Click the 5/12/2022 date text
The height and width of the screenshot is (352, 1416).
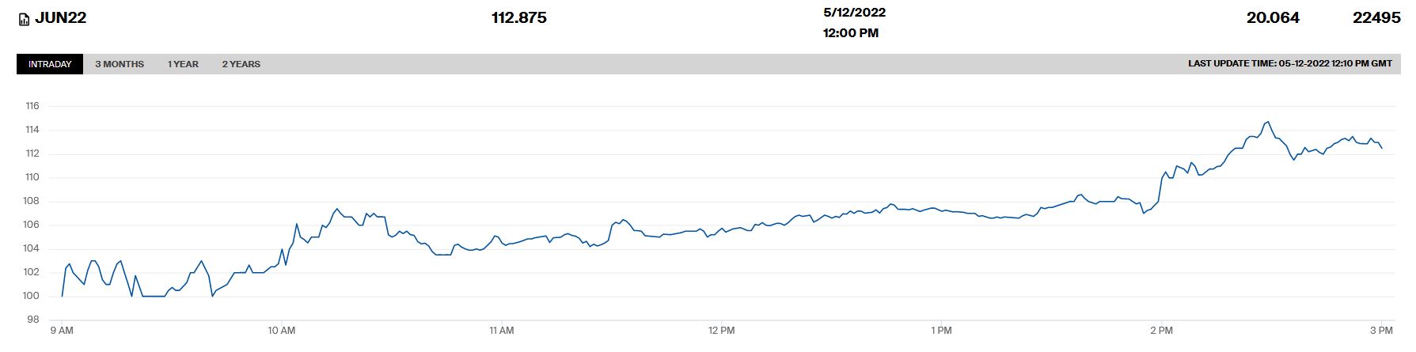854,13
